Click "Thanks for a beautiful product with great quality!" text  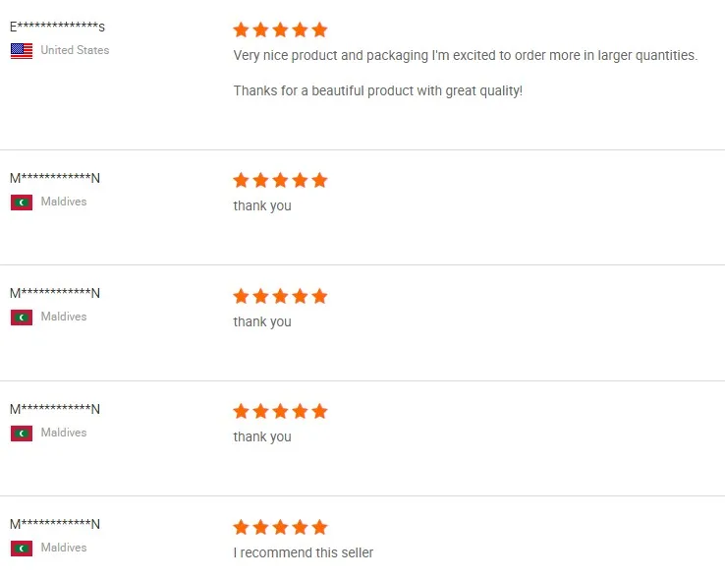[x=377, y=91]
